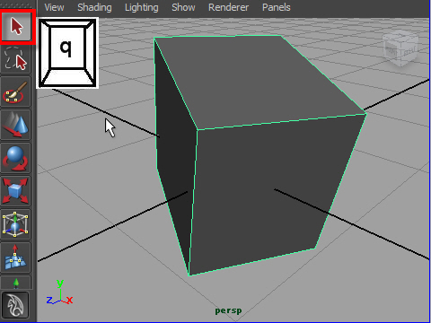431x323 pixels.
Task: Open the Lighting menu
Action: click(x=142, y=7)
